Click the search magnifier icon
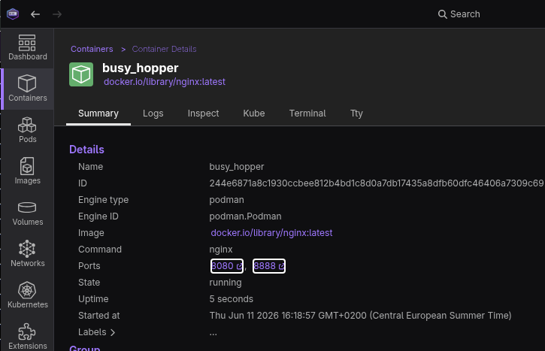Screen dimensions: 545x351 442,14
